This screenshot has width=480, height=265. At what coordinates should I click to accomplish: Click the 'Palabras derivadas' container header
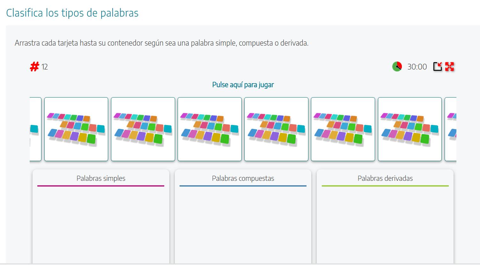385,178
